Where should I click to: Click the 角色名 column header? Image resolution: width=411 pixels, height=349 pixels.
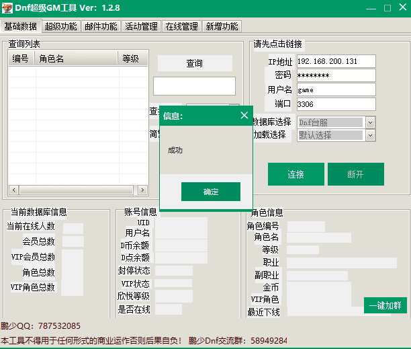(76, 59)
